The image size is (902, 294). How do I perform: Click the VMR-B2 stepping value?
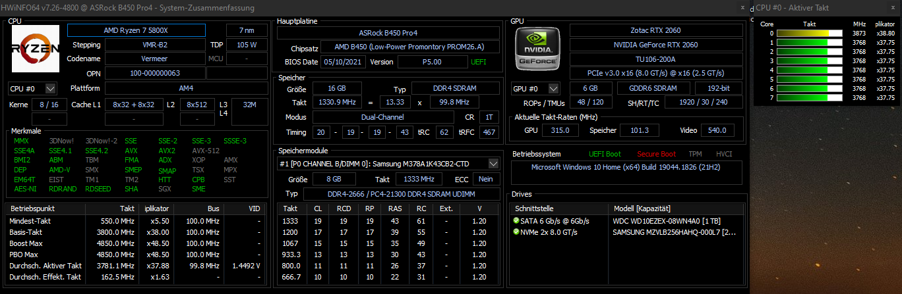(x=154, y=45)
